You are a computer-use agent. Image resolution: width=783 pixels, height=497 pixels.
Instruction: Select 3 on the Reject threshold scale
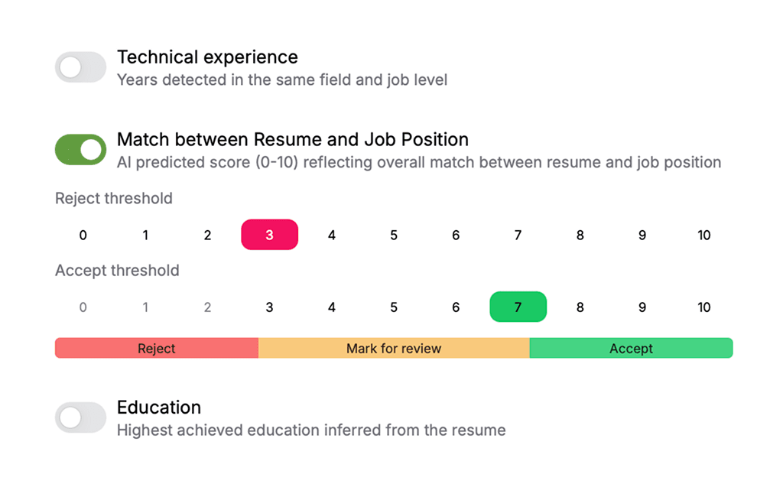269,235
